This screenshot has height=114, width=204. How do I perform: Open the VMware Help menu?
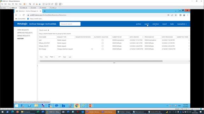[x=20, y=4]
